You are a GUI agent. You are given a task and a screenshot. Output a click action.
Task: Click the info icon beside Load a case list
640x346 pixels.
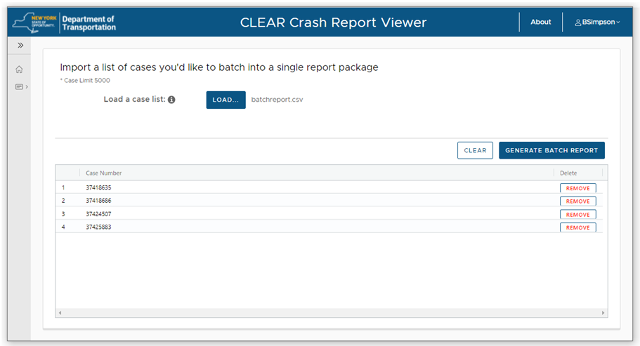pyautogui.click(x=171, y=100)
